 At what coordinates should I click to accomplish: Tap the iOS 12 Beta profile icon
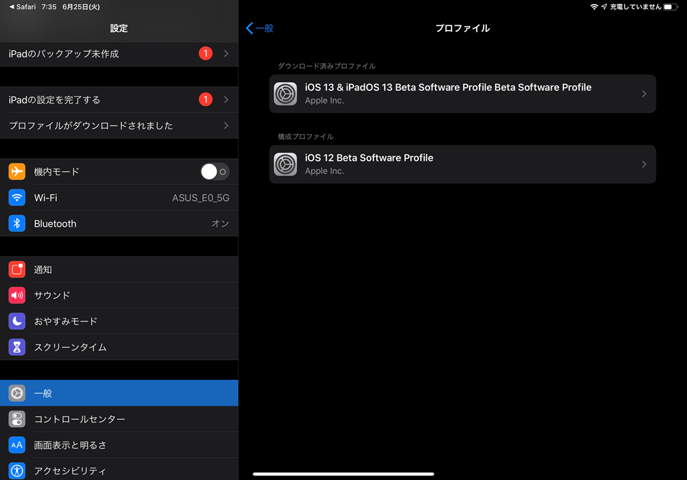[285, 164]
